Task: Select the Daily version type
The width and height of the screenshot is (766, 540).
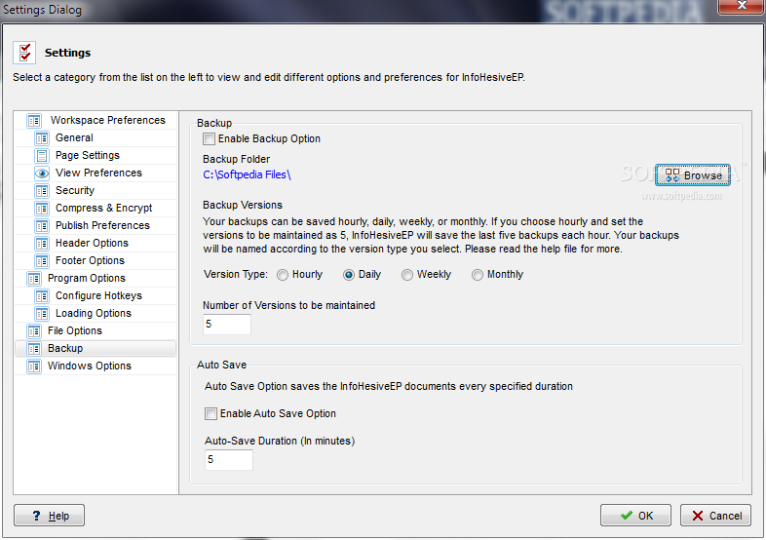Action: pyautogui.click(x=348, y=275)
